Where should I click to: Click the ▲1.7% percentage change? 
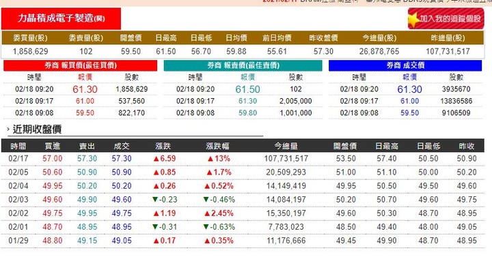(x=219, y=172)
